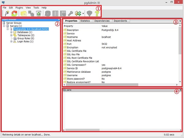Image resolution: width=184 pixels, height=138 pixels.
Task: Click the Tablespaces folder icon
Action: click(15, 35)
